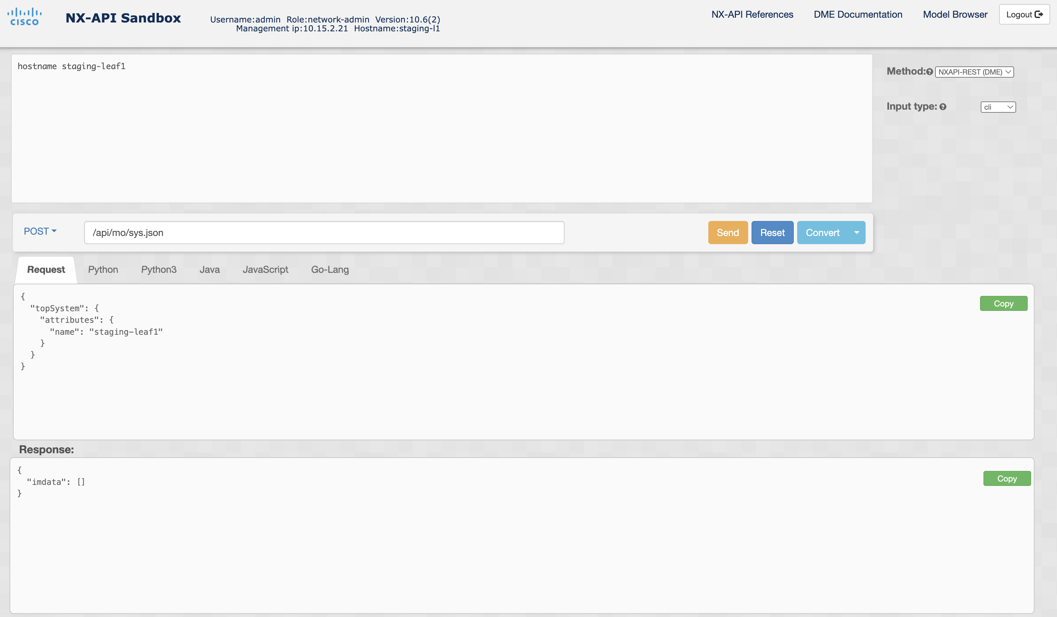
Task: Open the Method NXAPI-REST (DME) dropdown
Action: 974,72
